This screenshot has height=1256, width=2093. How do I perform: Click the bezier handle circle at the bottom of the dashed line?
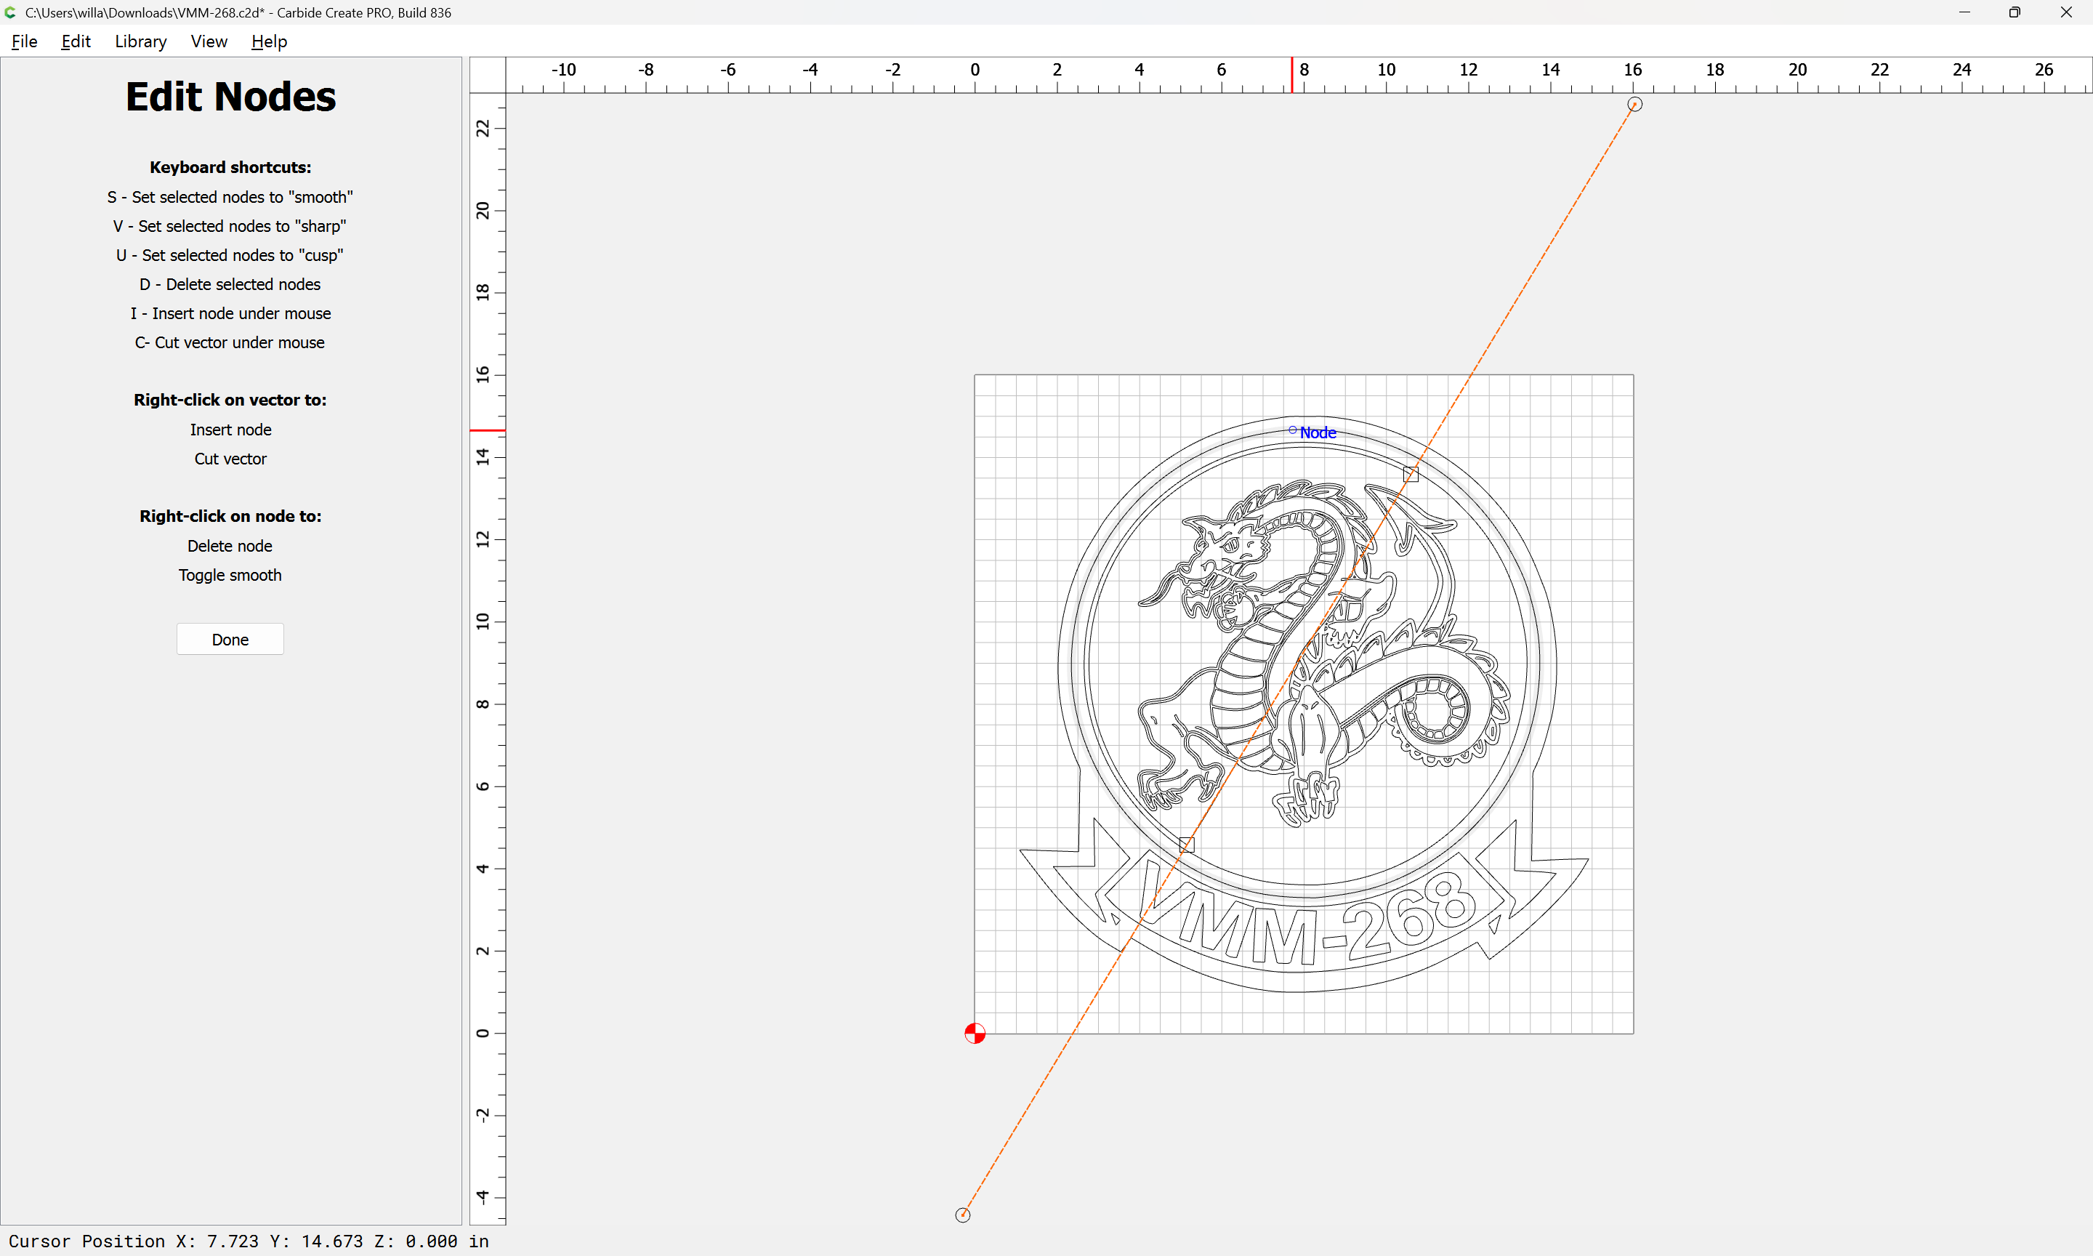pos(963,1215)
